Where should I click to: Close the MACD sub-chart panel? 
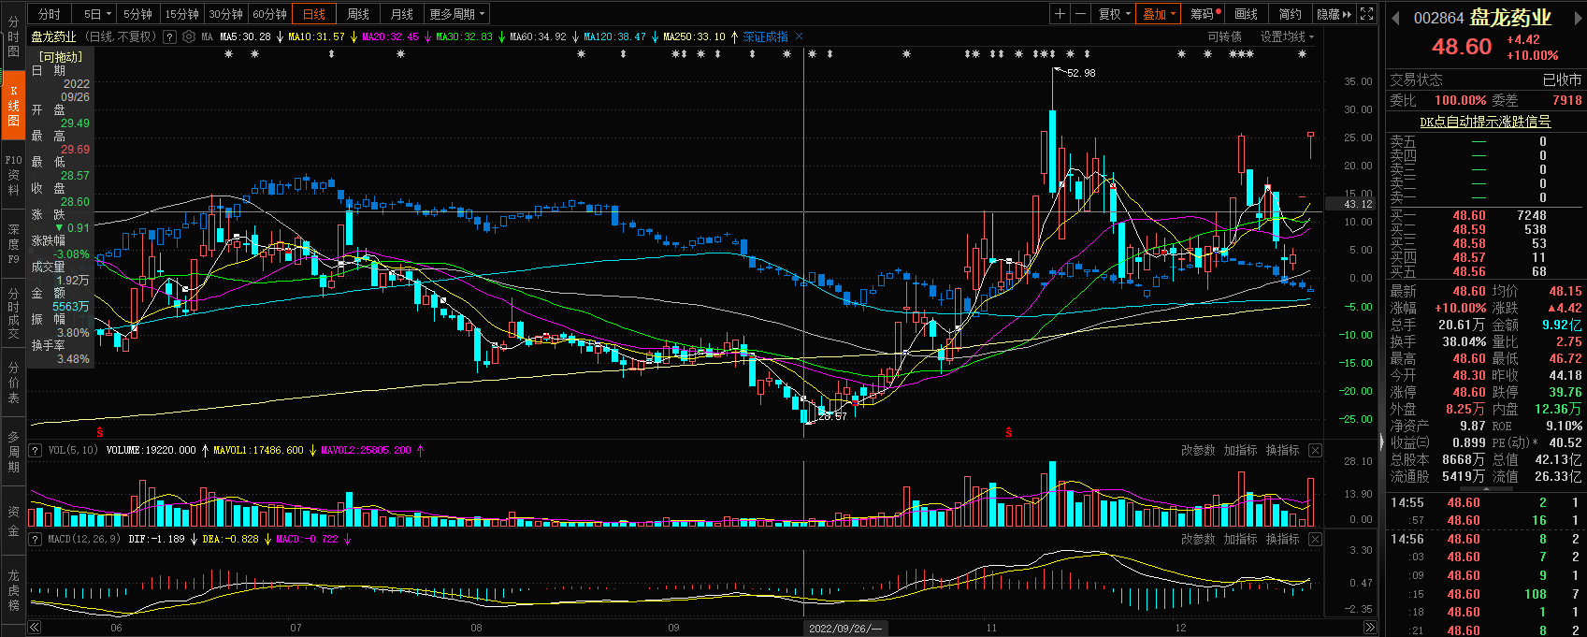[x=1315, y=540]
